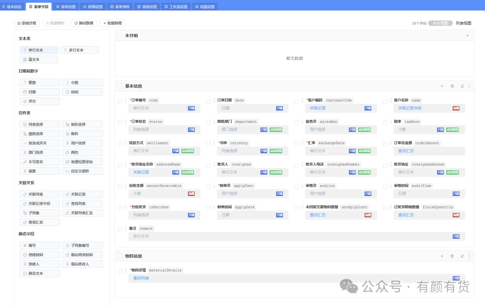This screenshot has width=485, height=306.
Task: Tick the checkbox next to 订单编号 field
Action: click(120, 101)
